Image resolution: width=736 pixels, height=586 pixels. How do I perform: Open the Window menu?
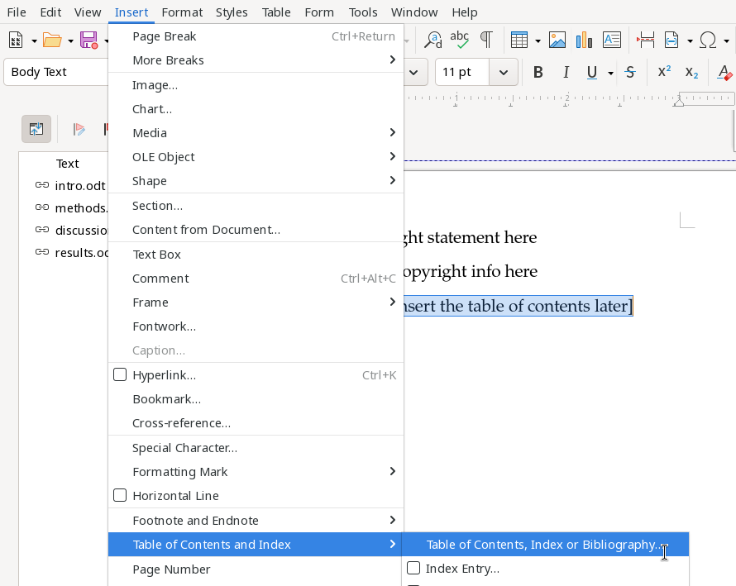point(414,12)
